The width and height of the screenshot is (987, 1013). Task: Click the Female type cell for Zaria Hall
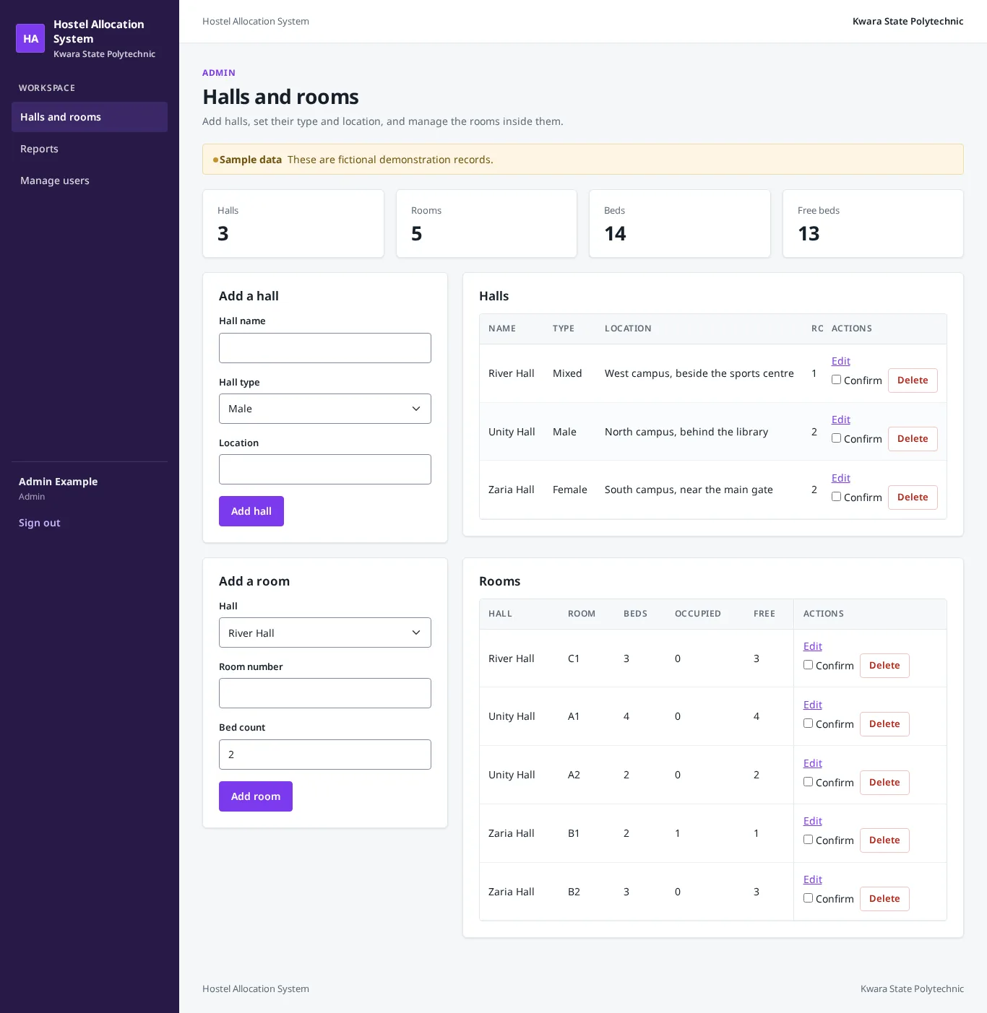pyautogui.click(x=570, y=490)
